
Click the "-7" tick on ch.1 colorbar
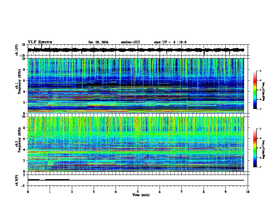point(260,109)
